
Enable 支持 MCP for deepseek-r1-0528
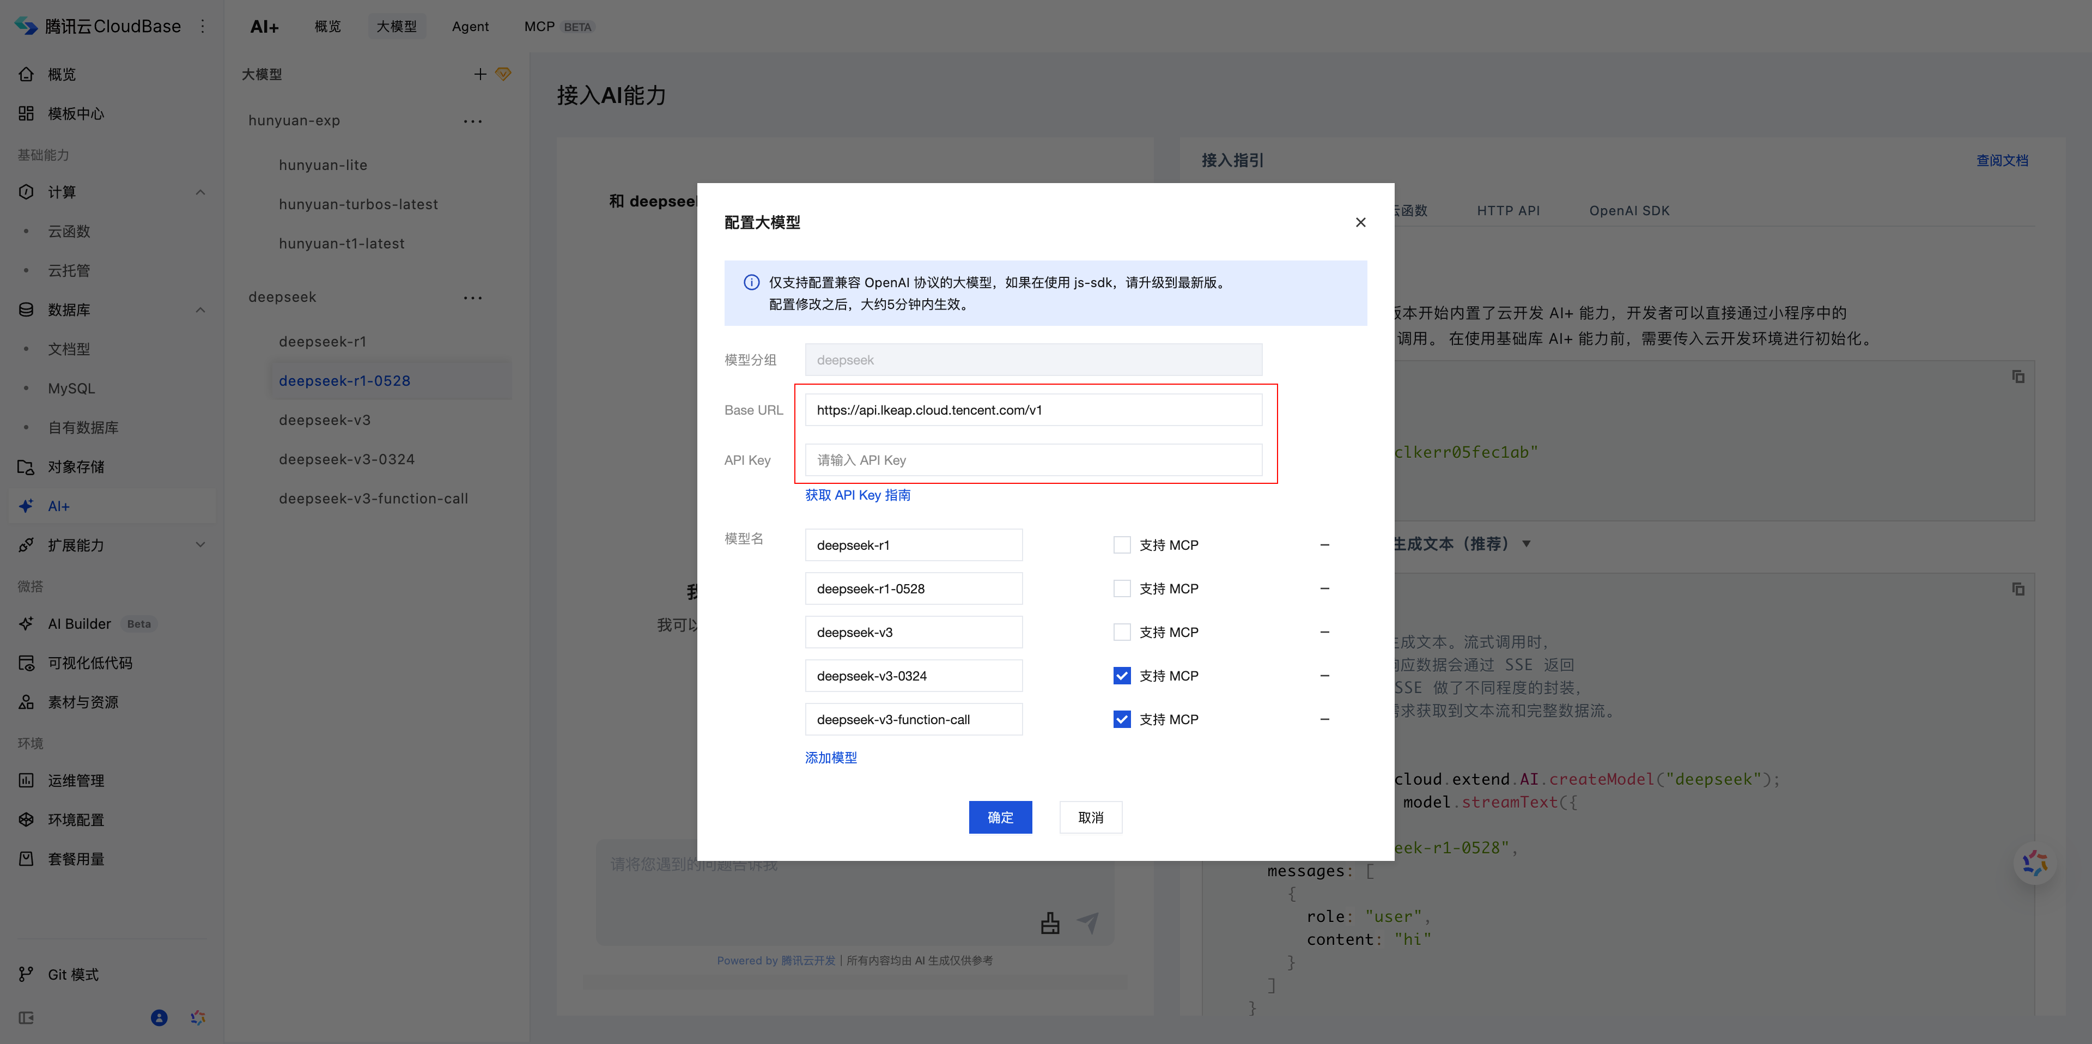coord(1122,588)
